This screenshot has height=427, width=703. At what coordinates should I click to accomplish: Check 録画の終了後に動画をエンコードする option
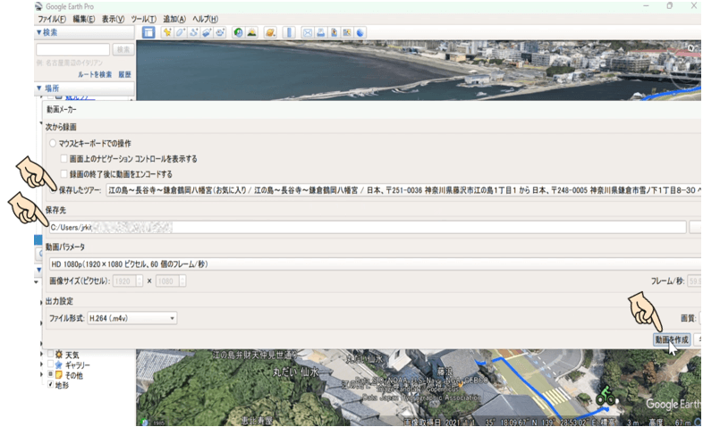(x=64, y=173)
